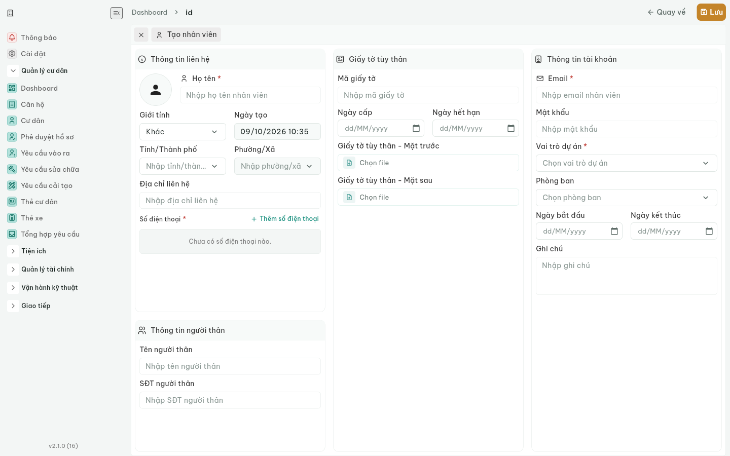
Task: Expand the Tiện ích sidebar group
Action: [x=33, y=251]
